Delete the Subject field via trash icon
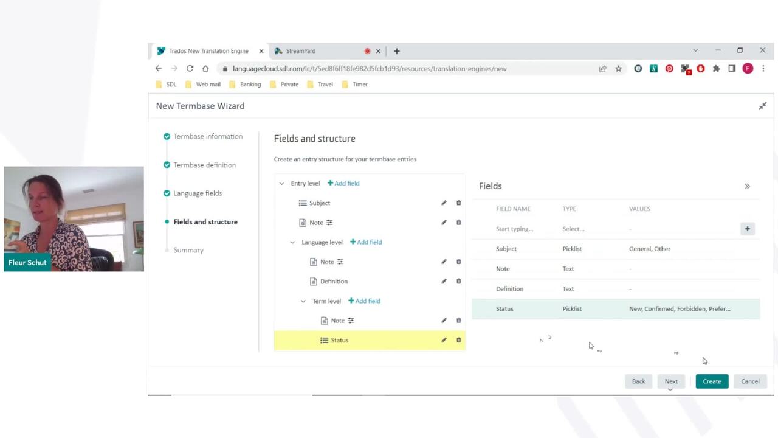Viewport: 778px width, 438px height. [459, 203]
